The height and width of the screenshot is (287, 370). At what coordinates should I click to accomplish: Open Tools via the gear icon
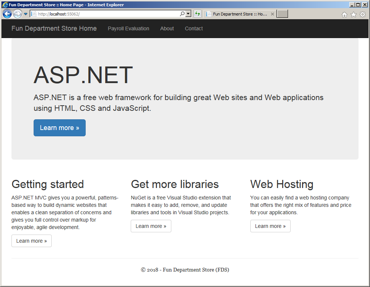coord(363,15)
